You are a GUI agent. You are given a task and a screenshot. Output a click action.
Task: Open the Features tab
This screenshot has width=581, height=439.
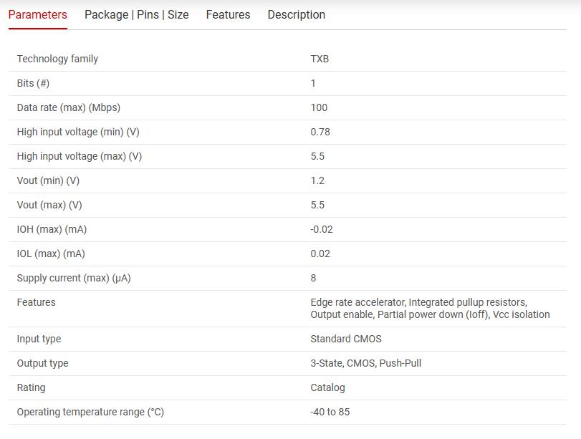tap(228, 15)
